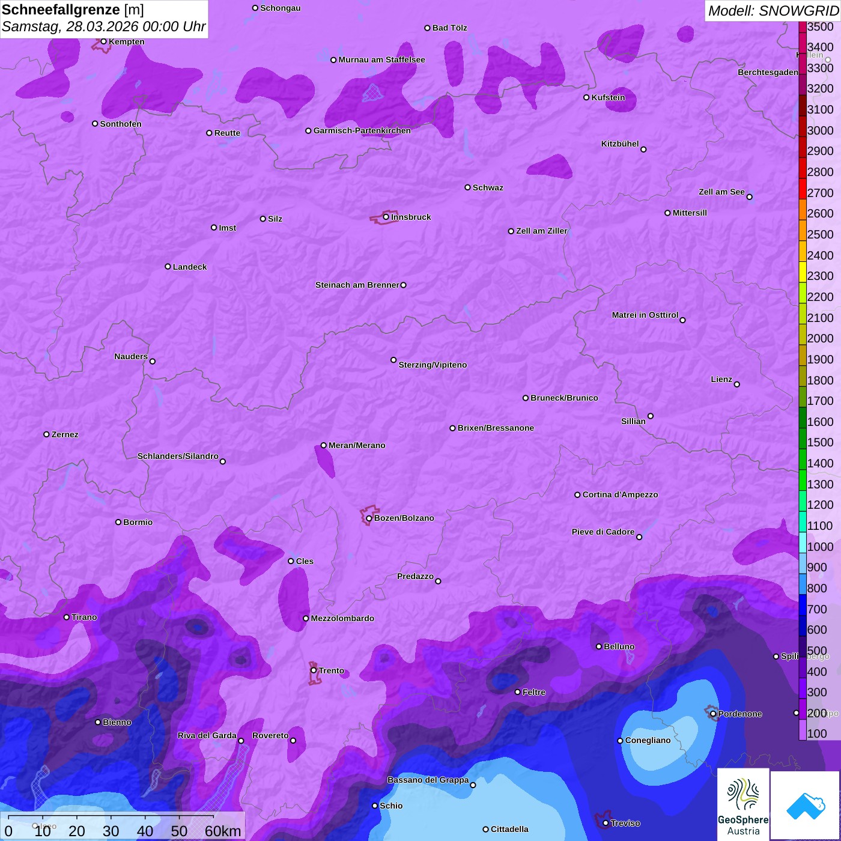Select the Innsbruck city marker dot
This screenshot has width=841, height=841.
(x=386, y=217)
